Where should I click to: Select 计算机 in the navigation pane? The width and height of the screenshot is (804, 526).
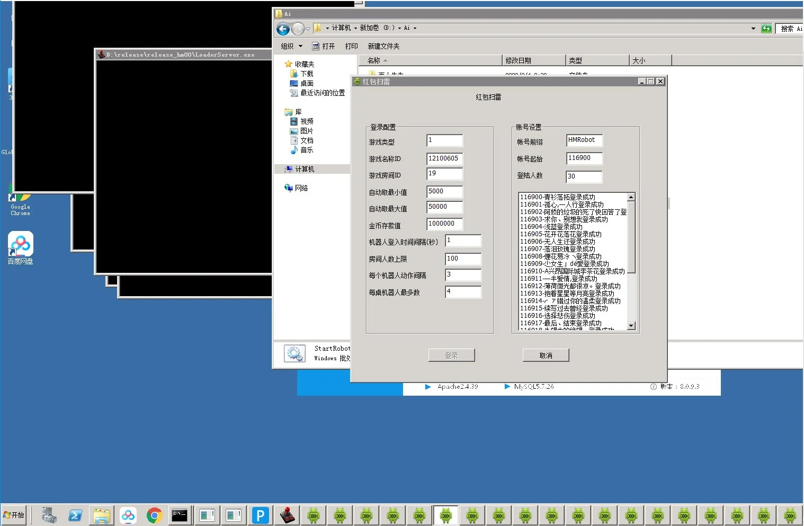coord(305,169)
